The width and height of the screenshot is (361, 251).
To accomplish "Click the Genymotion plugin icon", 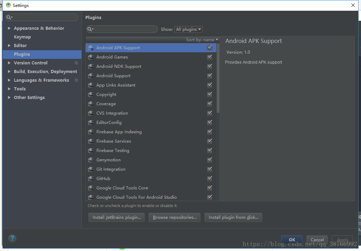I will tap(91, 160).
